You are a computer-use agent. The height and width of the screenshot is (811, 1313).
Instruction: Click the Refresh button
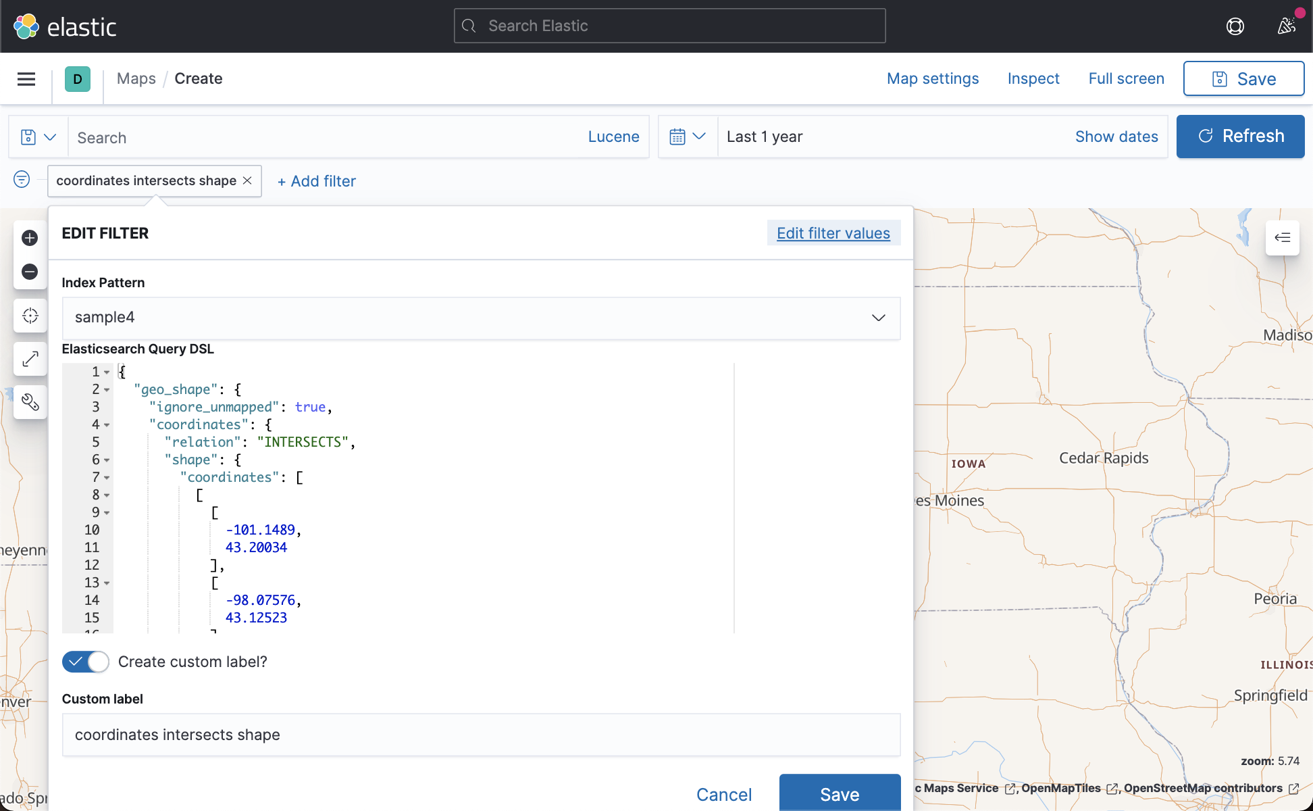point(1240,136)
